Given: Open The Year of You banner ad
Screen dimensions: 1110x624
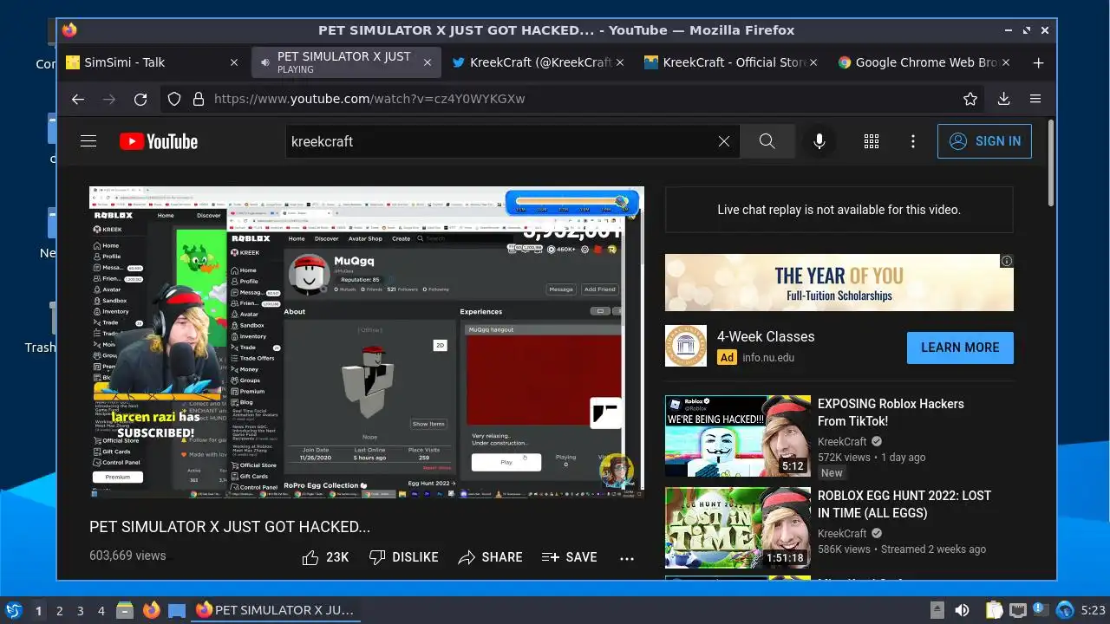Looking at the screenshot, I should 839,283.
